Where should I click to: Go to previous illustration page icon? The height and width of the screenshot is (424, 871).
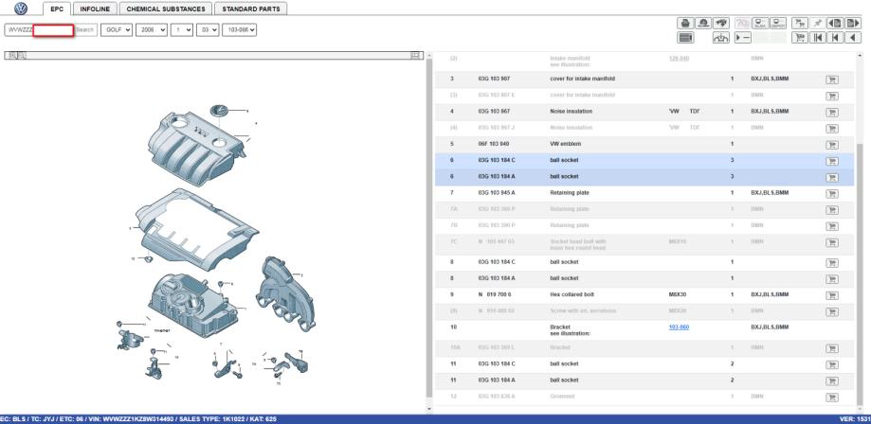[835, 23]
